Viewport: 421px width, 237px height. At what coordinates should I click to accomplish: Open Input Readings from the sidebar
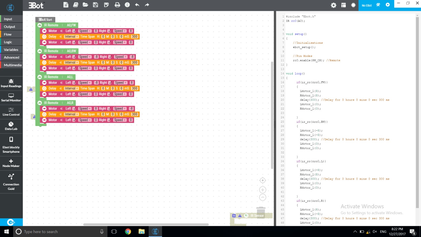[x=11, y=83]
